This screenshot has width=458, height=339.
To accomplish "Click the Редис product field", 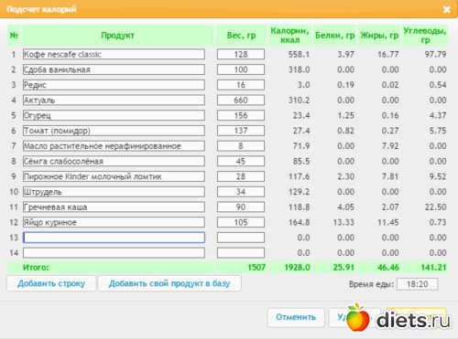I will [x=114, y=85].
